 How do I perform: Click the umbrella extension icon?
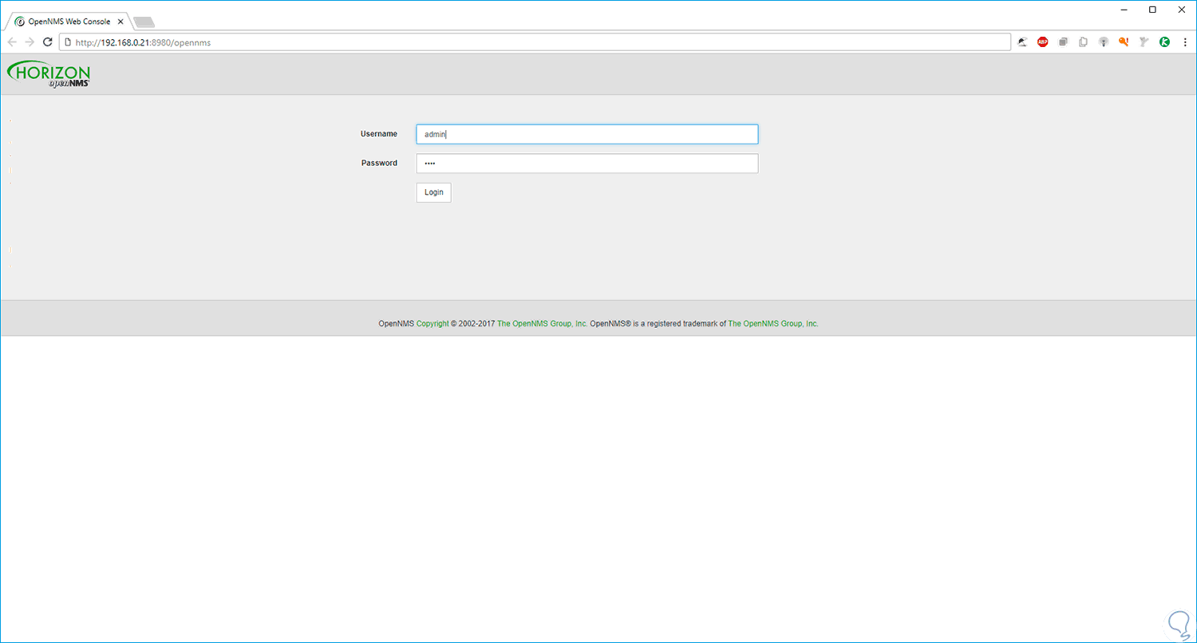coord(1022,42)
